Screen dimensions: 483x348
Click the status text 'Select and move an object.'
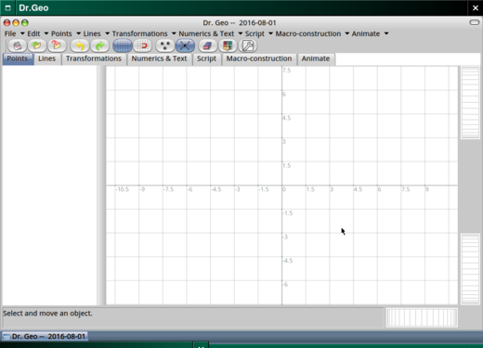(x=47, y=314)
